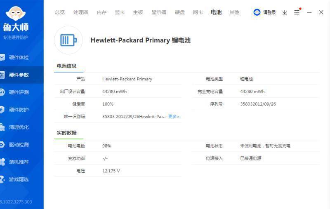Click the 专注硬件防护 slogan
The width and height of the screenshot is (330, 209).
(16, 38)
